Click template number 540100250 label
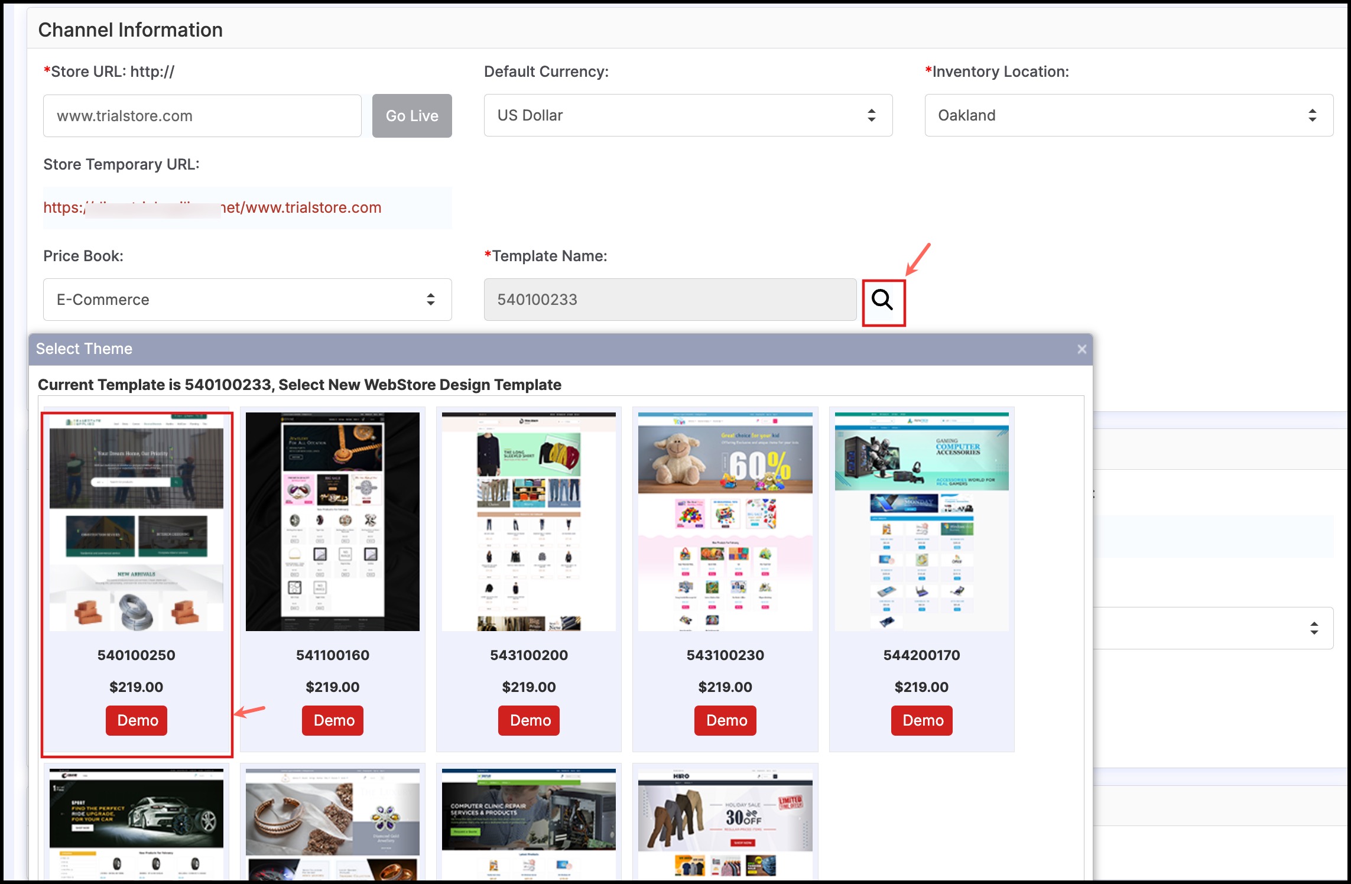The width and height of the screenshot is (1351, 884). (x=137, y=655)
